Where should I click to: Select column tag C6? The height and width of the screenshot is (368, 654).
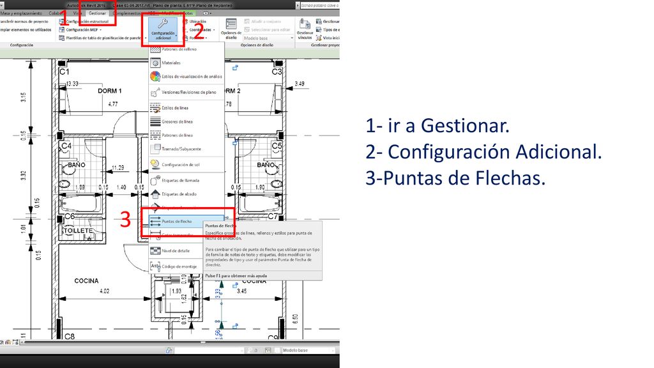pyautogui.click(x=70, y=217)
